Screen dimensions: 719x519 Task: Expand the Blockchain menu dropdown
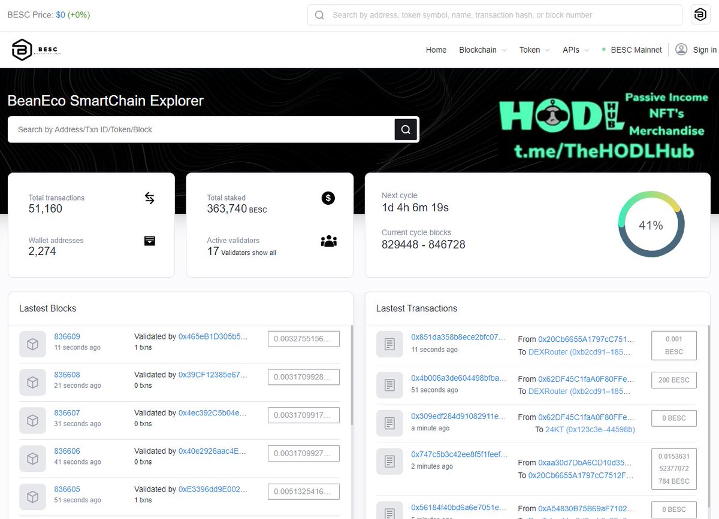(483, 50)
